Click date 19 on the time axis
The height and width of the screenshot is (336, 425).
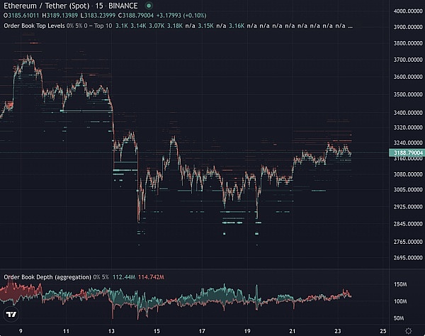point(246,330)
